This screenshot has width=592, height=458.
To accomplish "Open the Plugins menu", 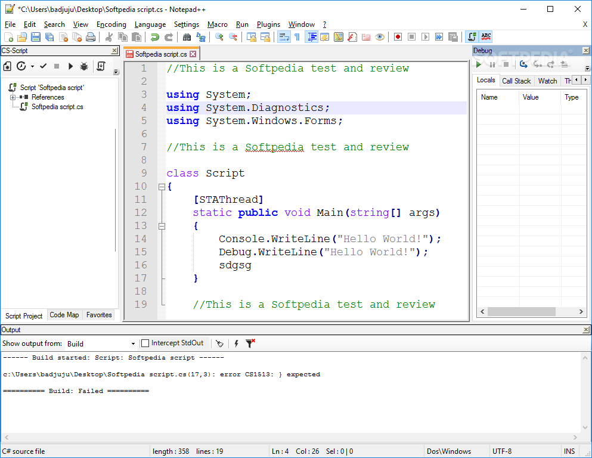I will click(268, 24).
